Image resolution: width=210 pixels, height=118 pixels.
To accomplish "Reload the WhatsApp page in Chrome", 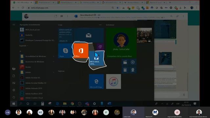I will 23,8.
